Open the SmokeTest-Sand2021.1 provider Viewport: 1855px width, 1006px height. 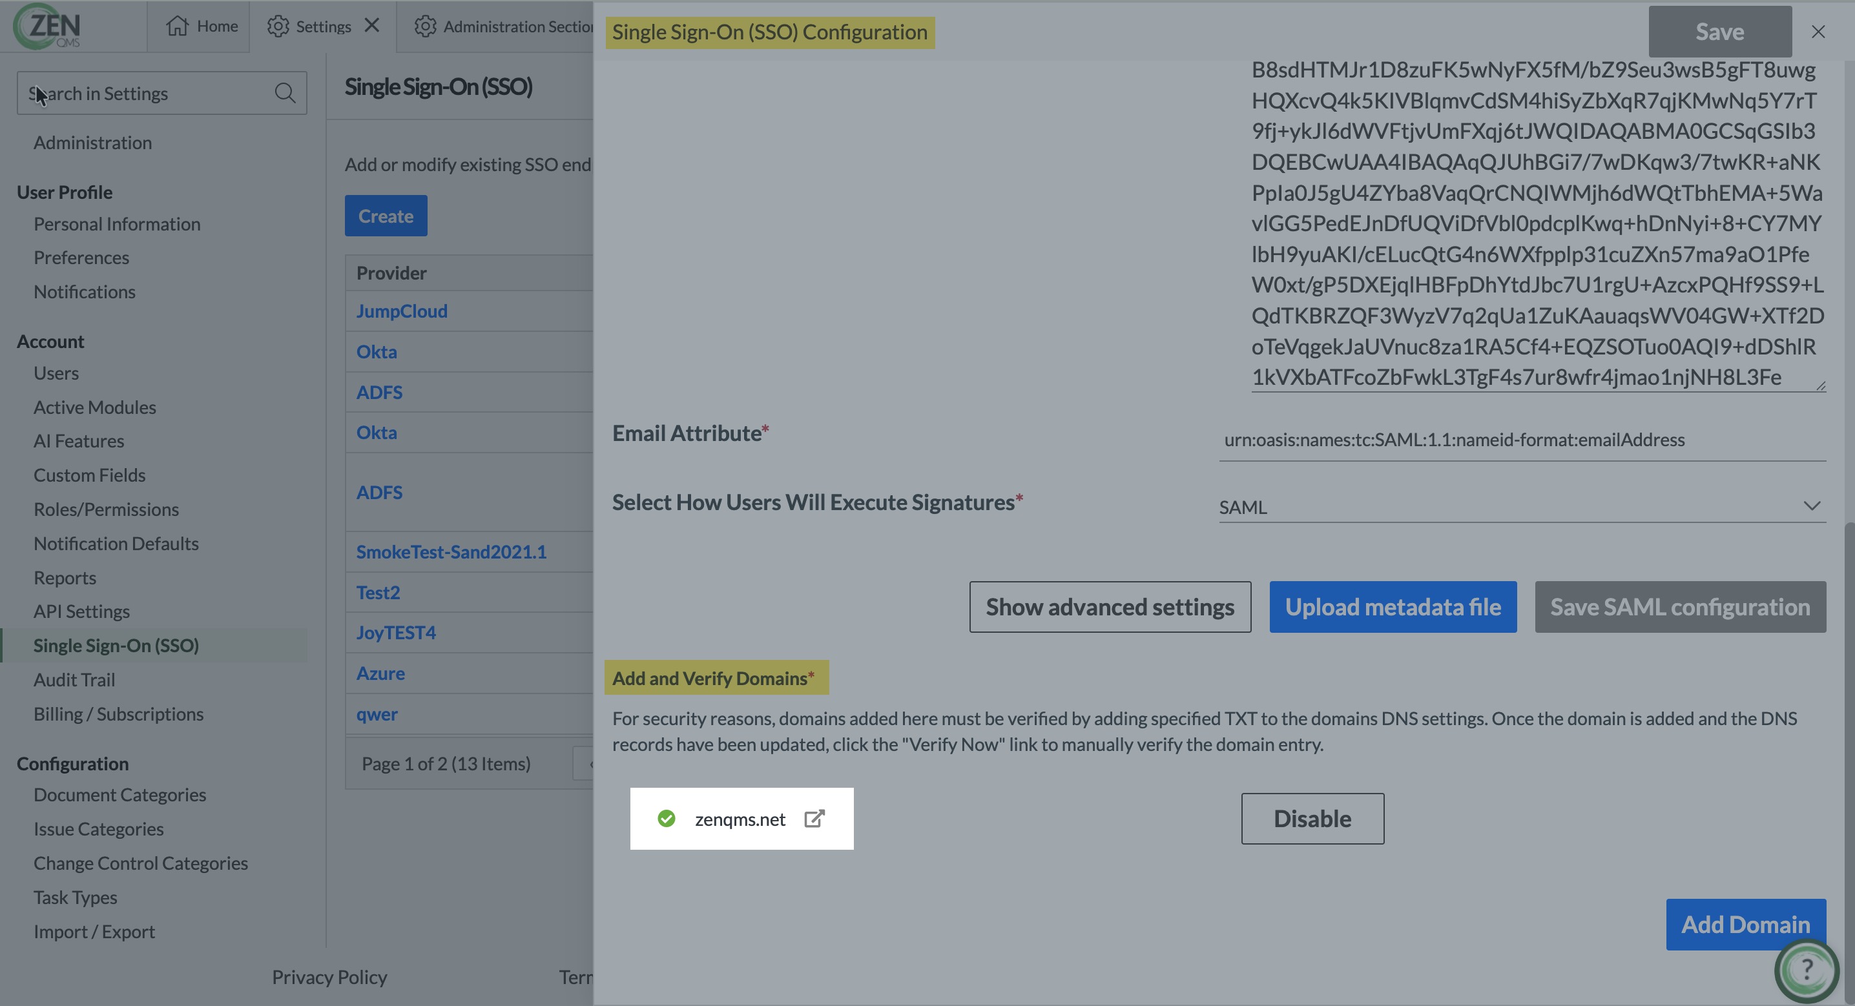click(x=451, y=551)
